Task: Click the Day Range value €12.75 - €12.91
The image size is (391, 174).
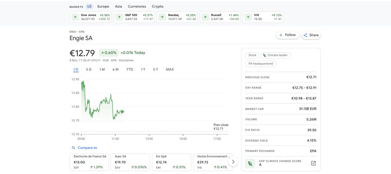Action: (304, 87)
